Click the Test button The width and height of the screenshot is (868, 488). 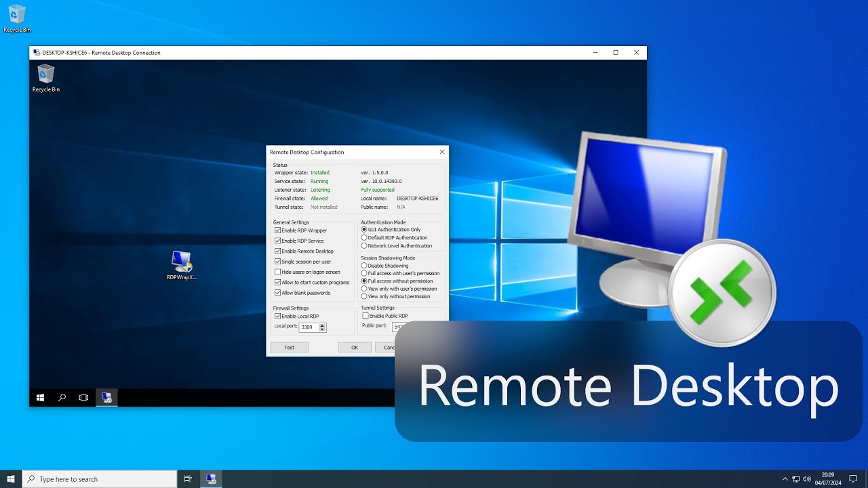[290, 347]
